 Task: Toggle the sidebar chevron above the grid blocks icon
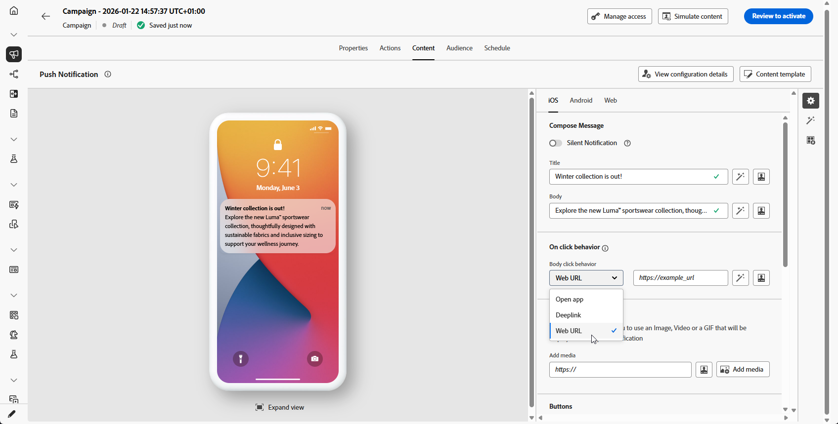click(x=14, y=295)
